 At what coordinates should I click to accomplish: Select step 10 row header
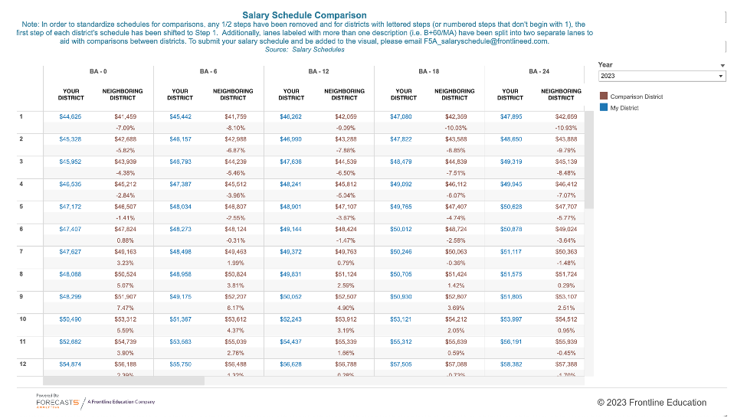coord(23,319)
